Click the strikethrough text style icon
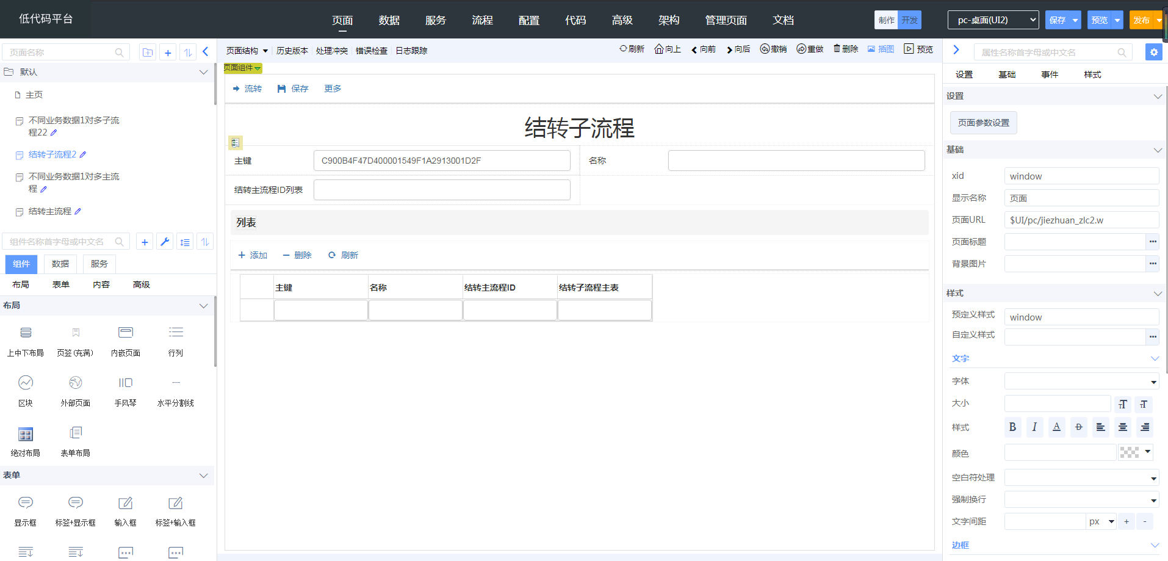 click(1079, 427)
